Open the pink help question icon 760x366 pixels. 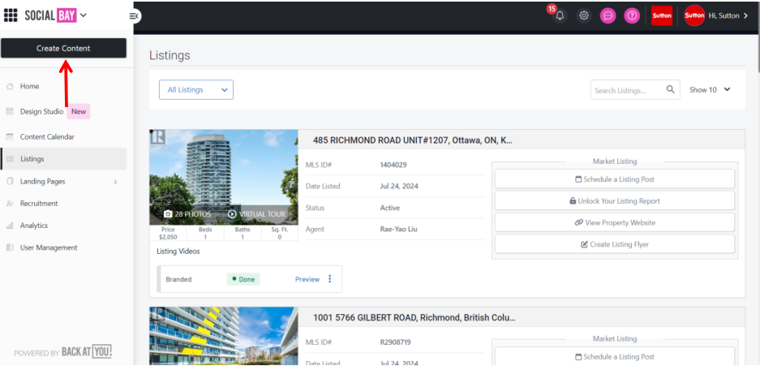pyautogui.click(x=632, y=15)
